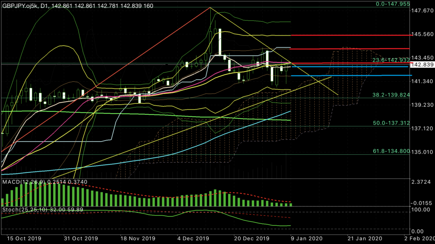Viewport: 435px width, 244px height.
Task: Click the 18 Nov 2019 date label
Action: coord(138,238)
